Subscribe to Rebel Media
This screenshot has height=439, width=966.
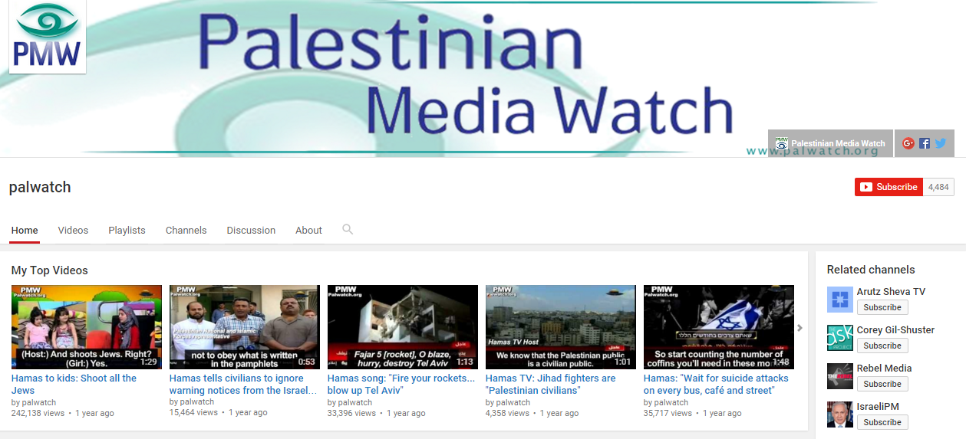(882, 384)
